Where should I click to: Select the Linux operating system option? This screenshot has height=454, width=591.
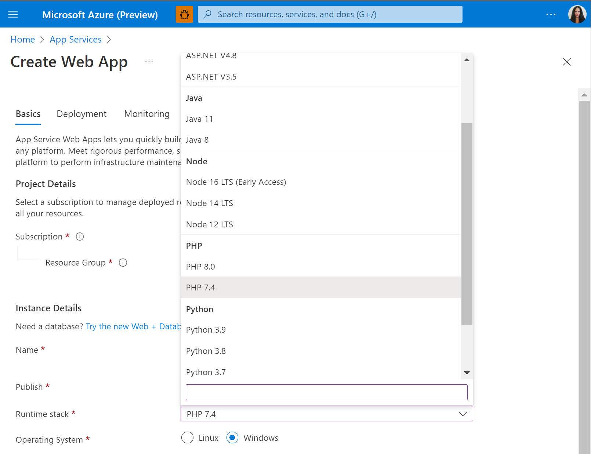tap(187, 437)
